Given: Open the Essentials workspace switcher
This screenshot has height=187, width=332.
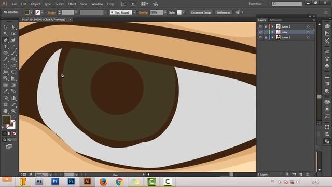Looking at the screenshot, I should coord(257,4).
